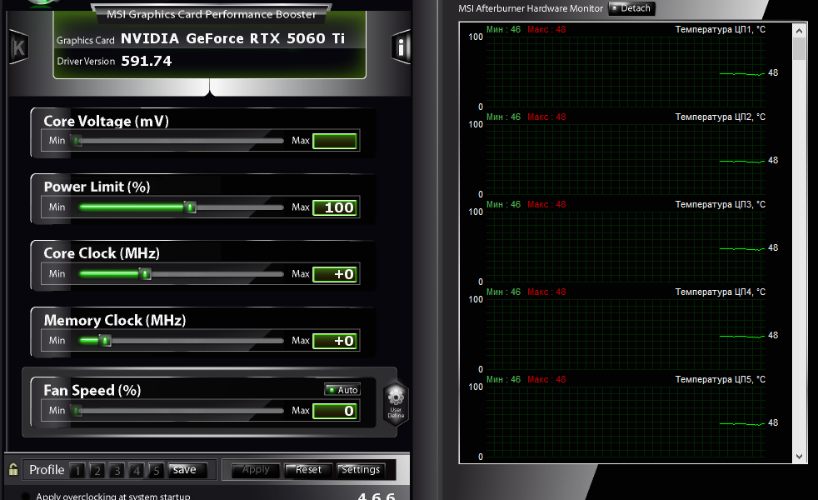Click the monitor scrollbar up arrow
818x500 pixels.
click(x=799, y=31)
